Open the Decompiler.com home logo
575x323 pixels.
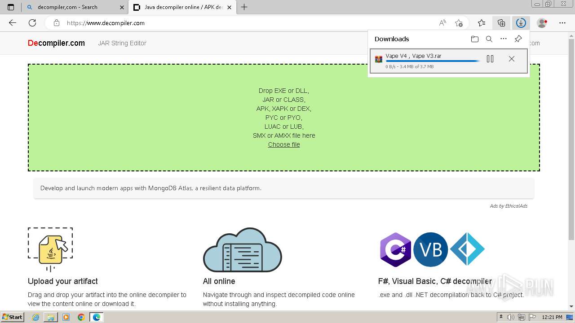[56, 43]
